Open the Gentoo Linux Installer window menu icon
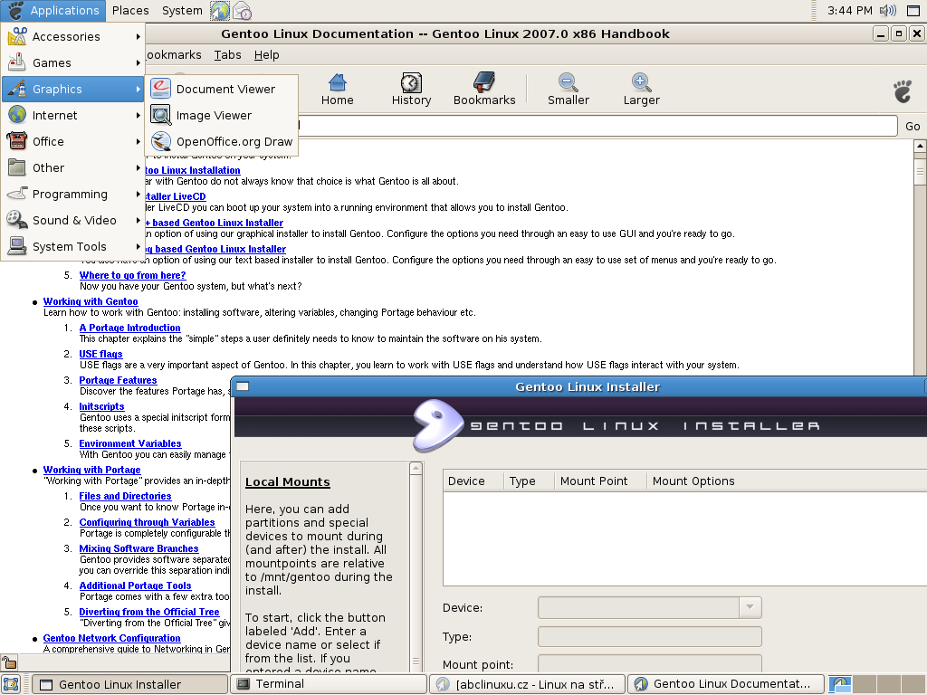Screen dimensions: 927x695 [243, 386]
